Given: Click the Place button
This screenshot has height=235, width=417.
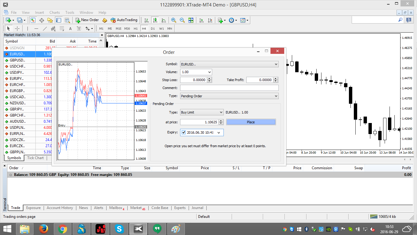Looking at the screenshot, I should click(251, 122).
